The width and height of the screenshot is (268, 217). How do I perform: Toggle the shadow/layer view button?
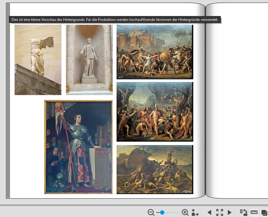tap(264, 212)
